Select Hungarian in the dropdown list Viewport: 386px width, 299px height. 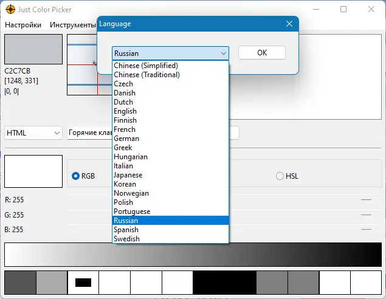(170, 157)
